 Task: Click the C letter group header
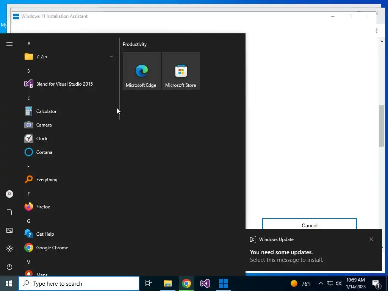point(29,99)
